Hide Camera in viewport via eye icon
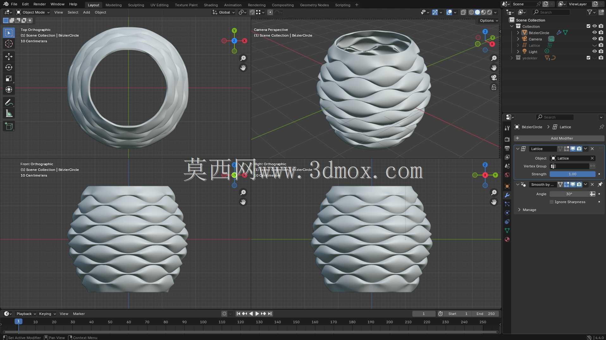Image resolution: width=606 pixels, height=340 pixels. [595, 39]
